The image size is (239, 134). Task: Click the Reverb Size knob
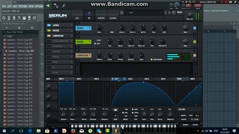point(109,41)
